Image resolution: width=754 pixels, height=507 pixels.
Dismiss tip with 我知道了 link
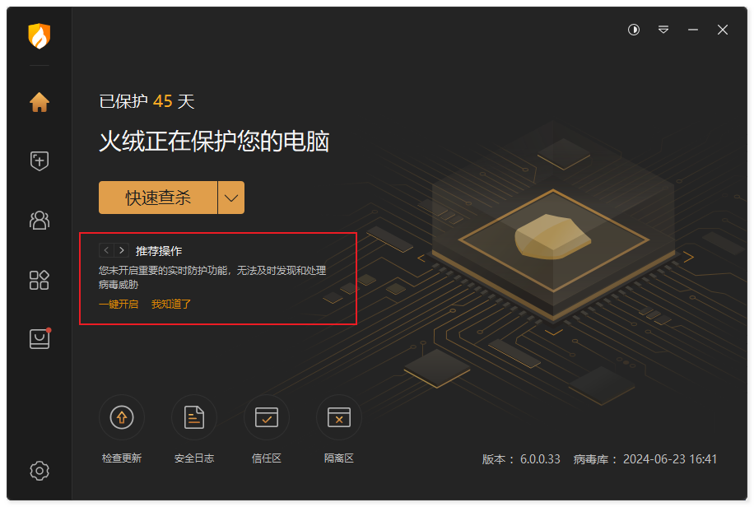171,304
